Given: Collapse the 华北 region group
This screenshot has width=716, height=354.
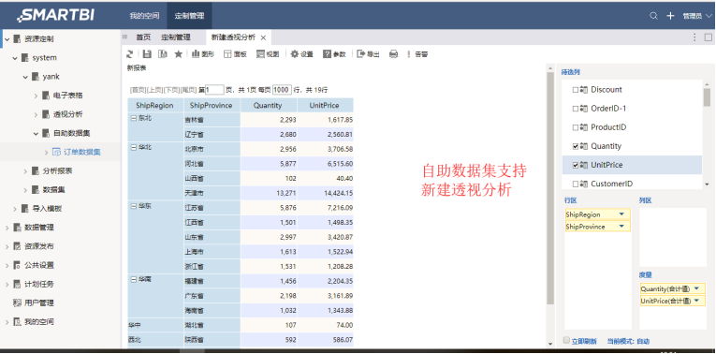Looking at the screenshot, I should 133,147.
